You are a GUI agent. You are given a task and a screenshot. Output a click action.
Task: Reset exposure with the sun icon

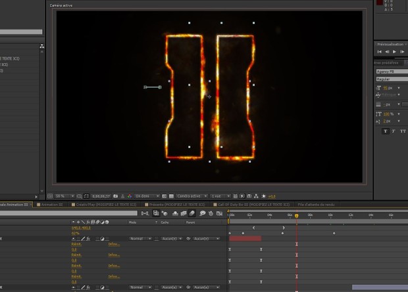pos(263,196)
